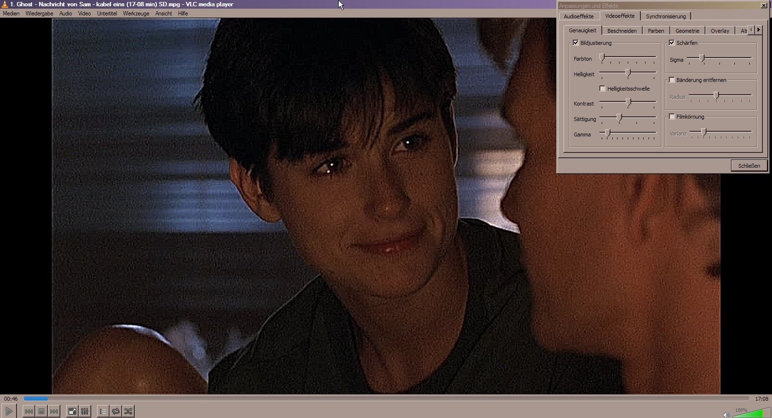Open the Werkzeuge menu

[136, 13]
